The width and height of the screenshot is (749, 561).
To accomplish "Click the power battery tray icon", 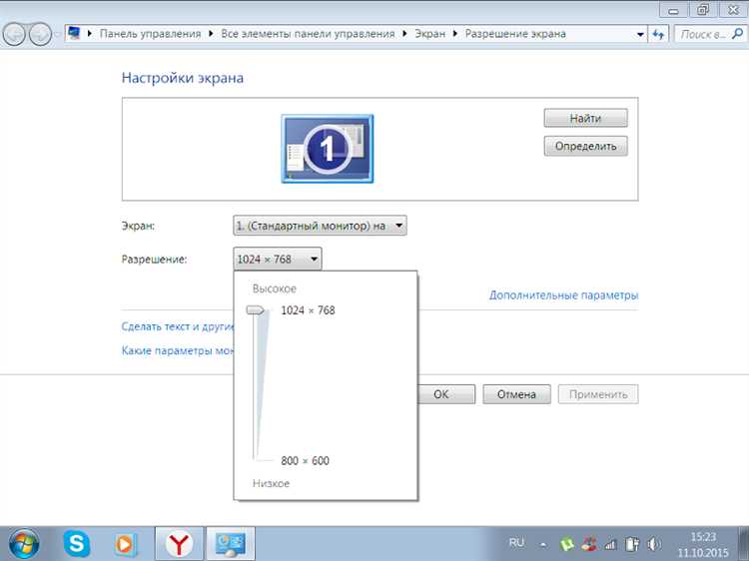I will (x=632, y=544).
